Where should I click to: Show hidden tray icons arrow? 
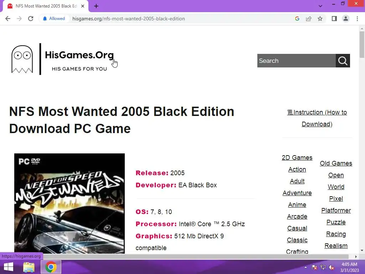click(x=305, y=267)
